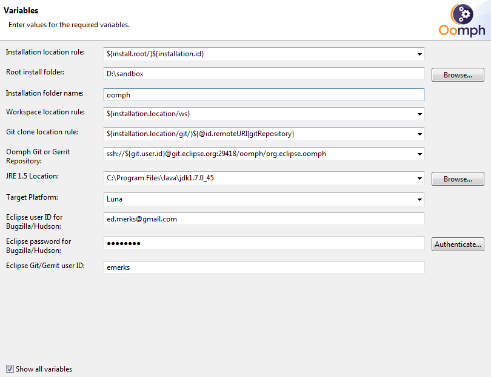This screenshot has width=491, height=377.
Task: Toggle the Show all variables checkbox
Action: tap(10, 369)
